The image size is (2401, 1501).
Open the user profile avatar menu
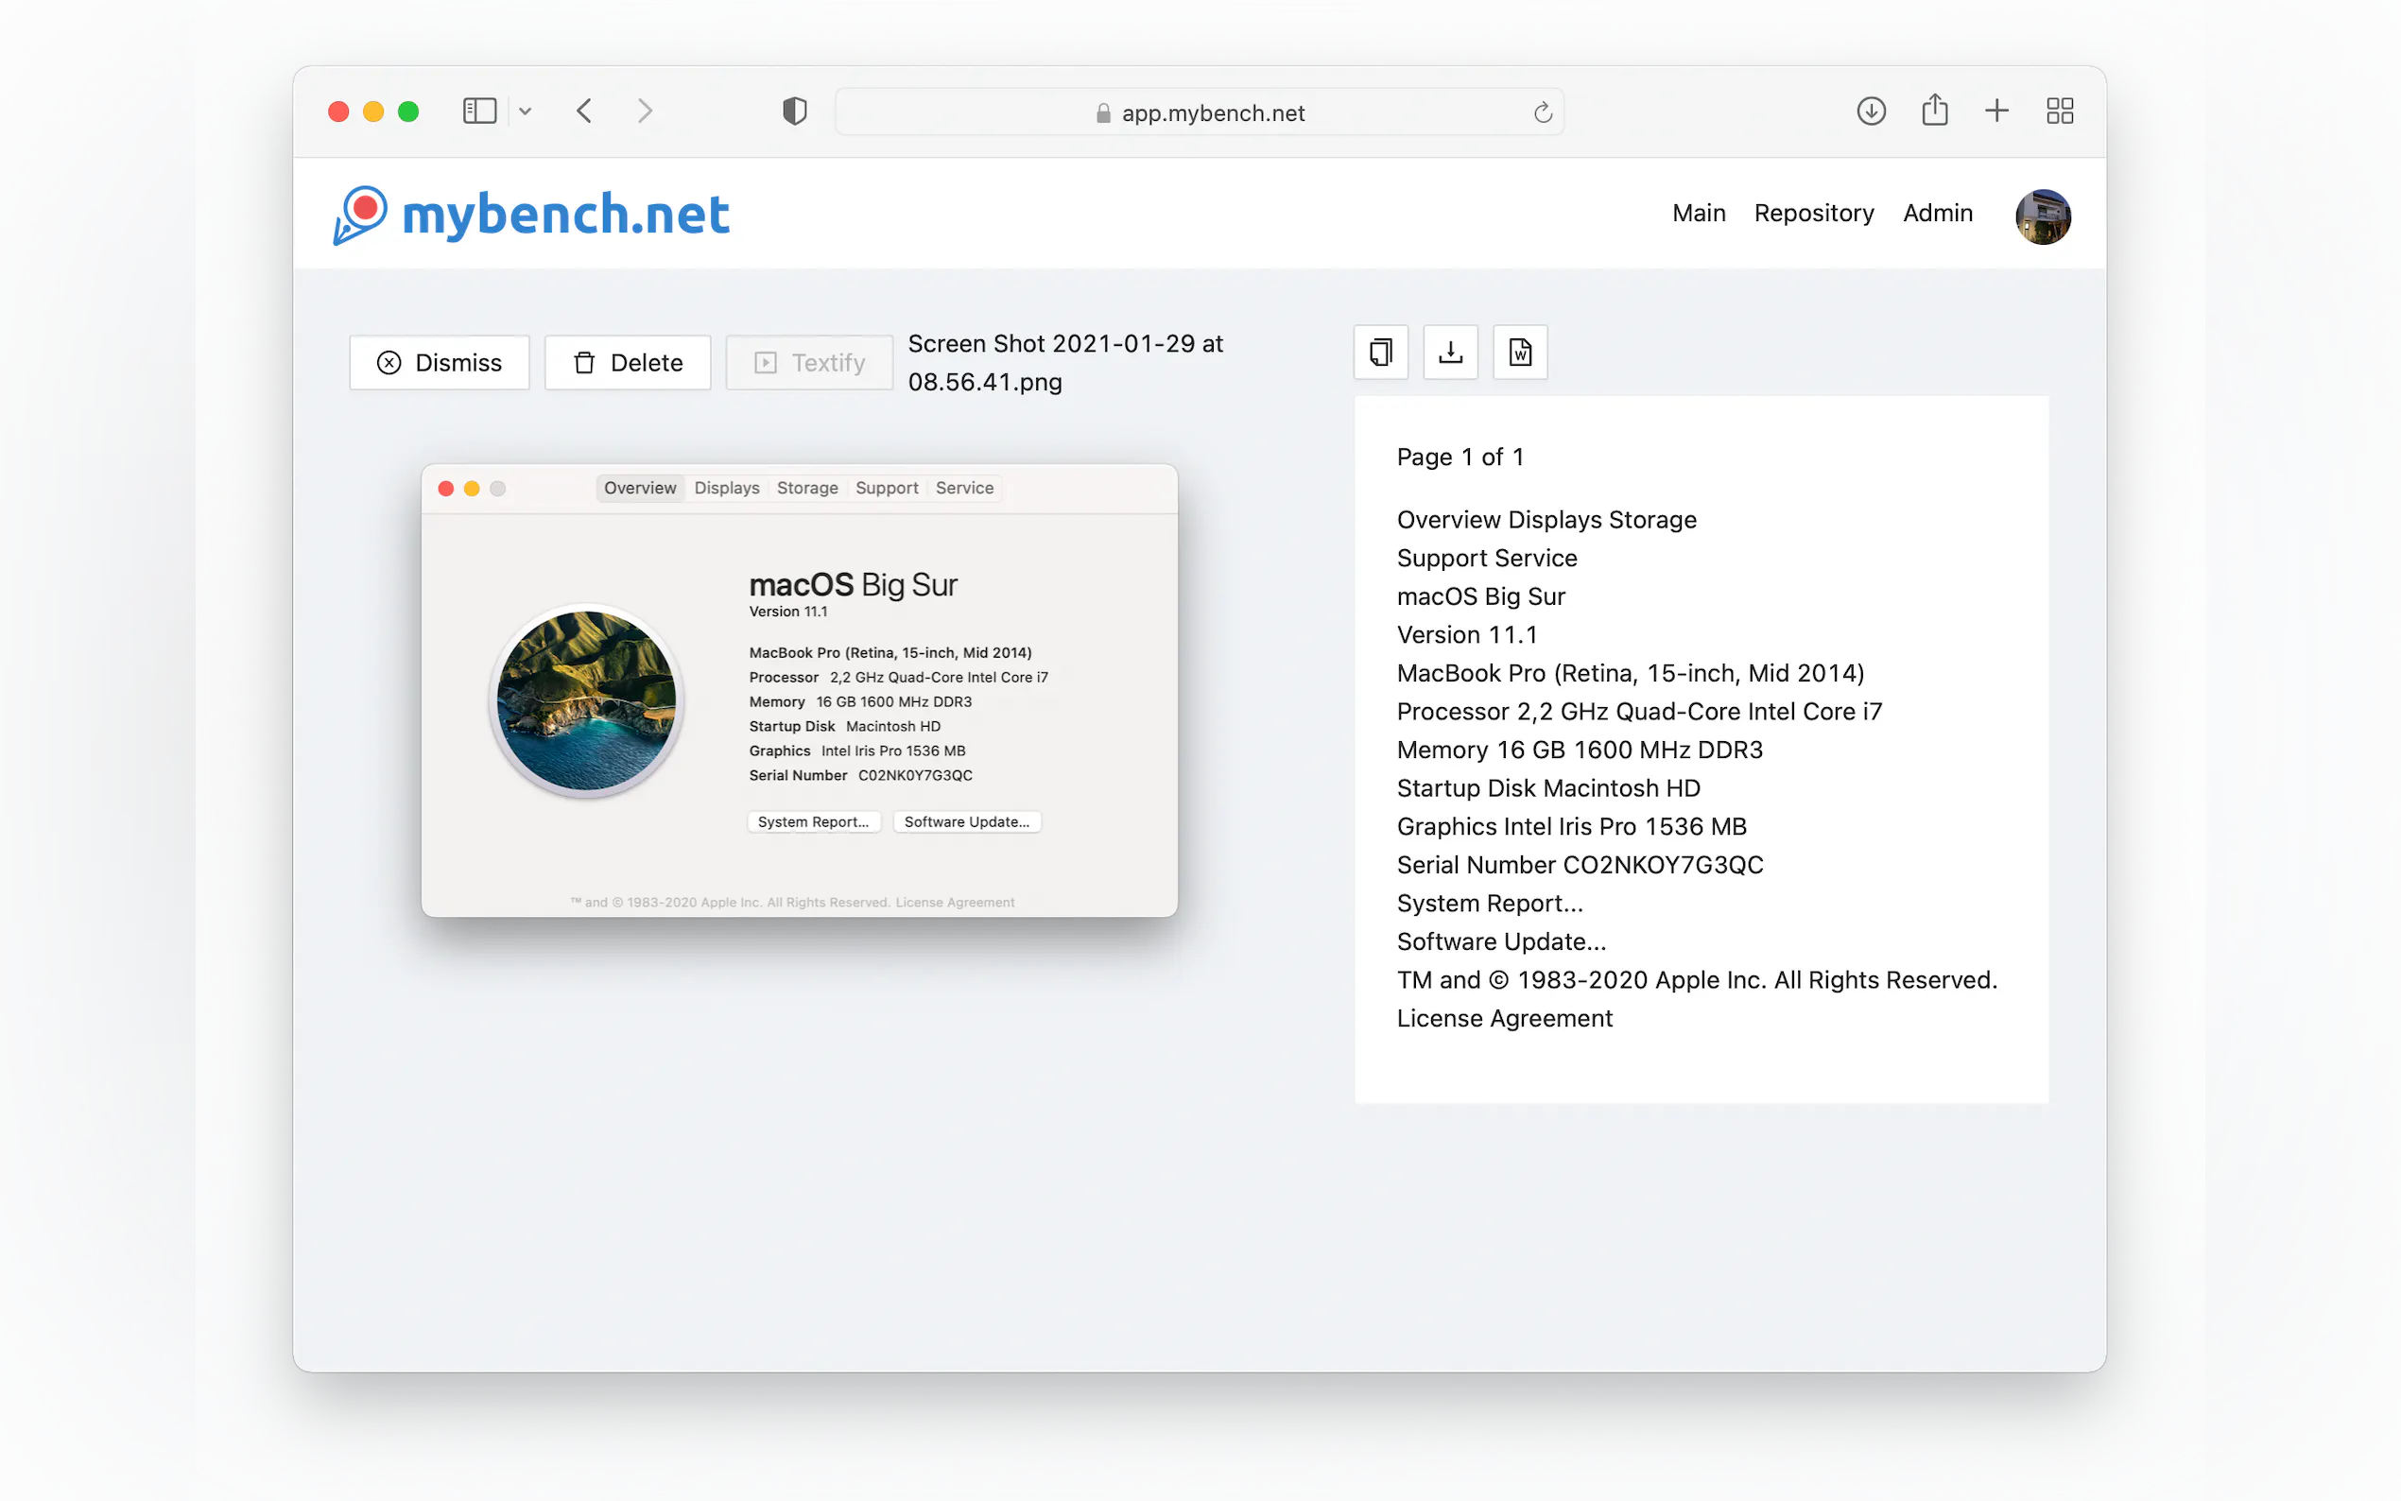coord(2043,216)
